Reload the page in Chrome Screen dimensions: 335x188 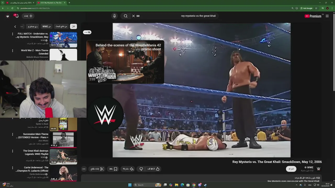point(12,8)
